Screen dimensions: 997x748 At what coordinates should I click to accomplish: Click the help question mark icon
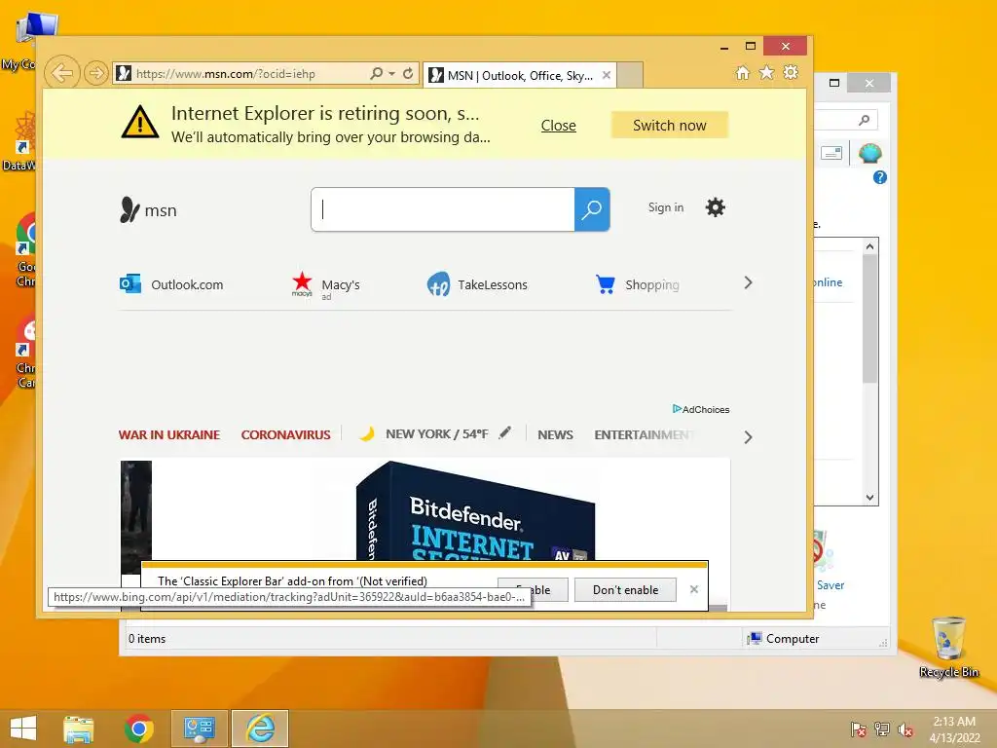(880, 177)
